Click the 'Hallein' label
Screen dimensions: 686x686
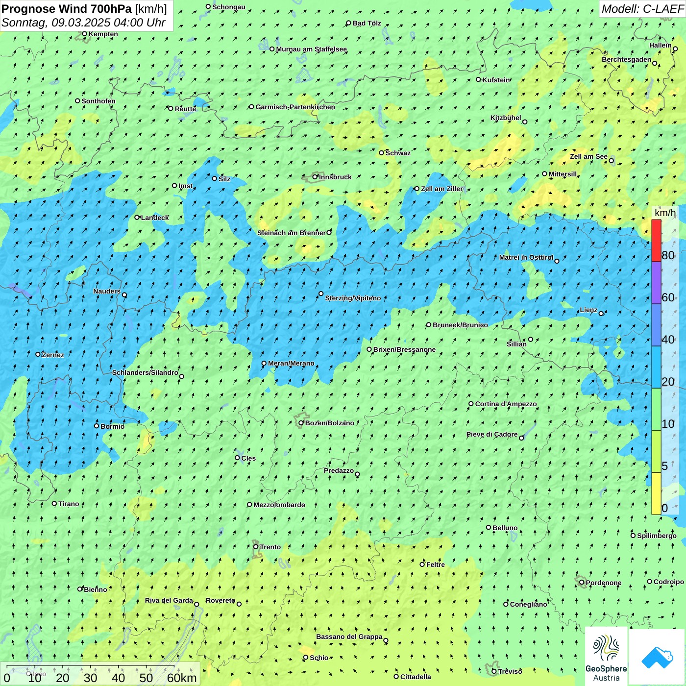660,45
